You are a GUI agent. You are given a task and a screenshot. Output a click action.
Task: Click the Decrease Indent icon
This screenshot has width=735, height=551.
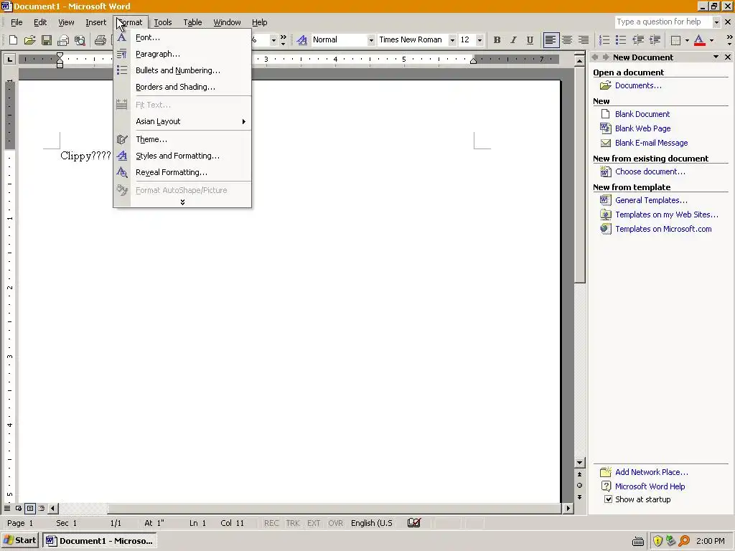click(638, 40)
